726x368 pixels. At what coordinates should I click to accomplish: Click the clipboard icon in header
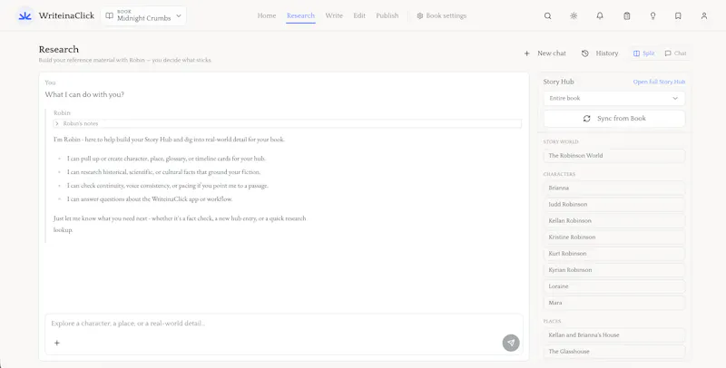[x=626, y=15]
